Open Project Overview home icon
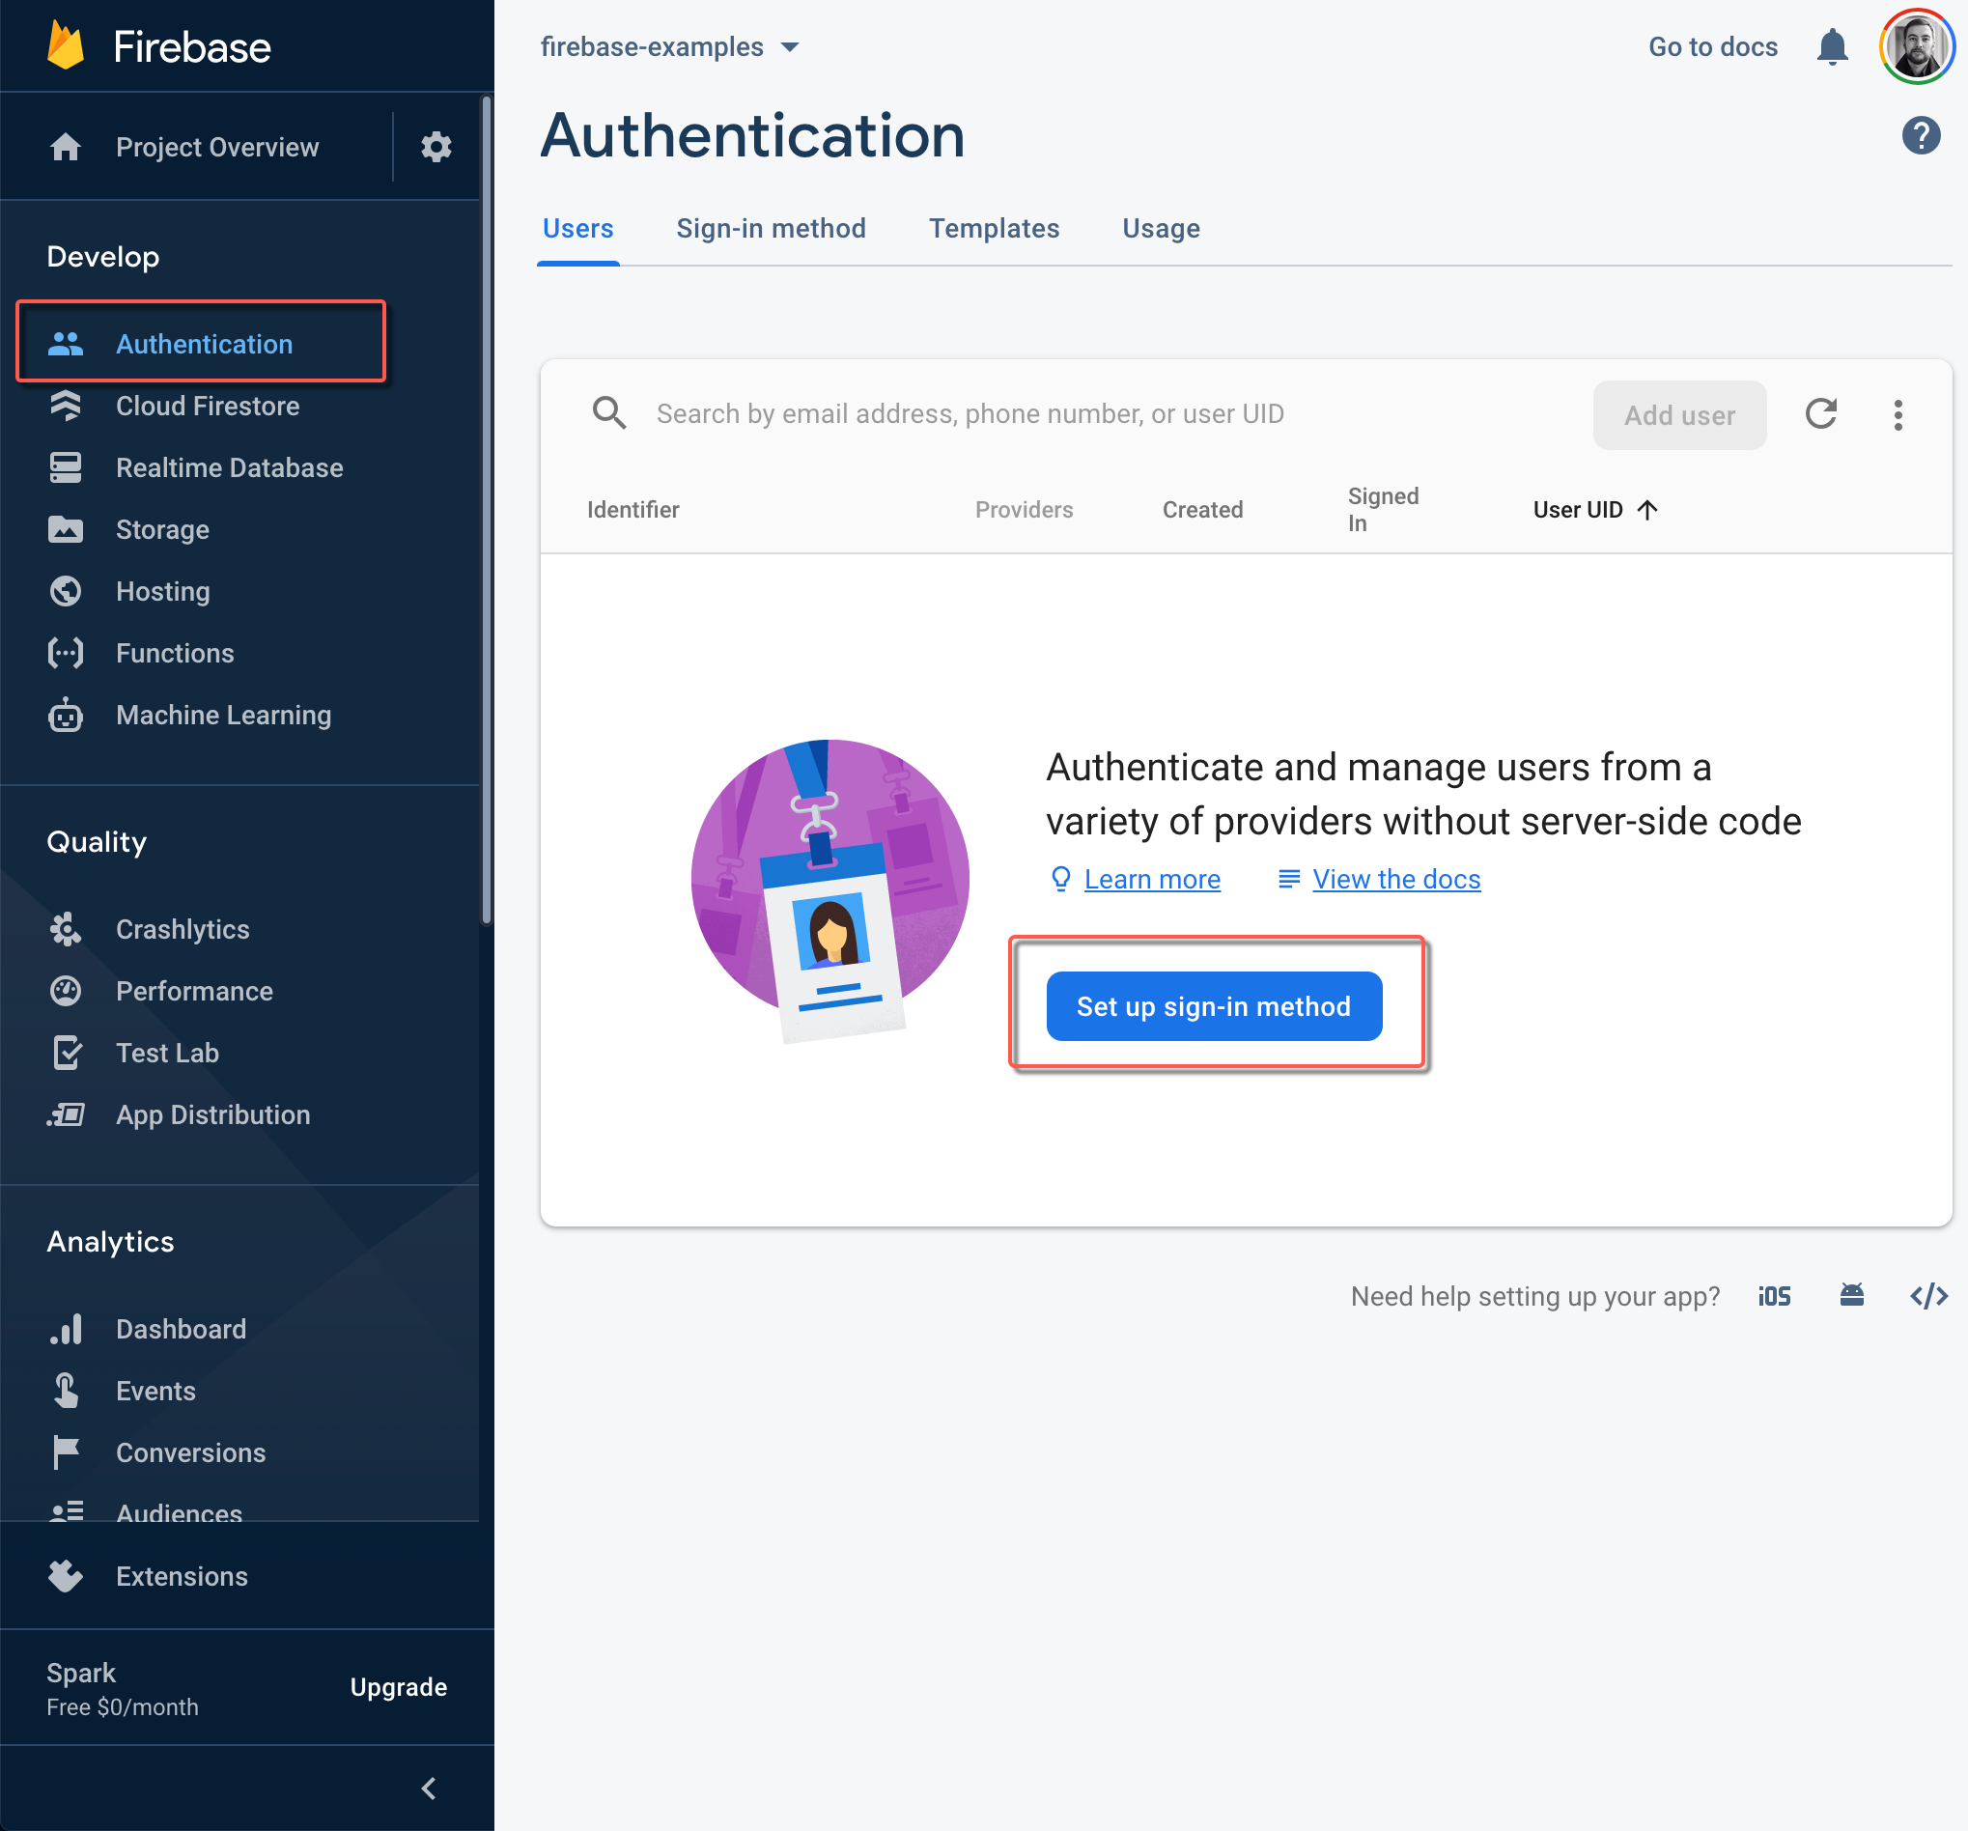Viewport: 1968px width, 1831px height. (66, 147)
